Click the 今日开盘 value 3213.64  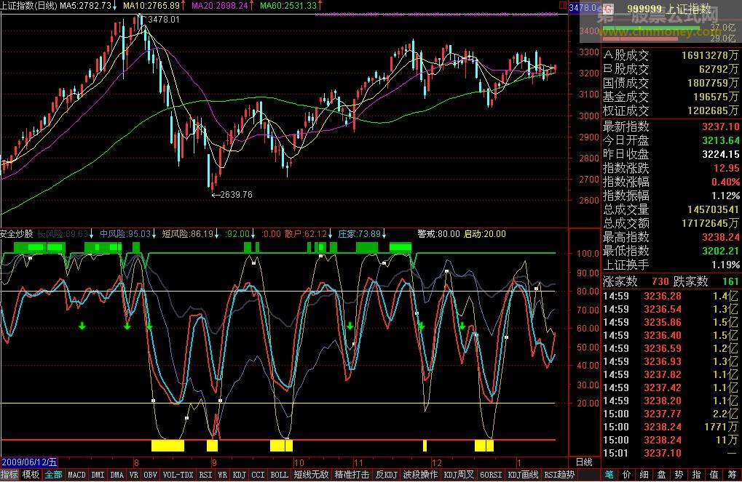pyautogui.click(x=720, y=140)
